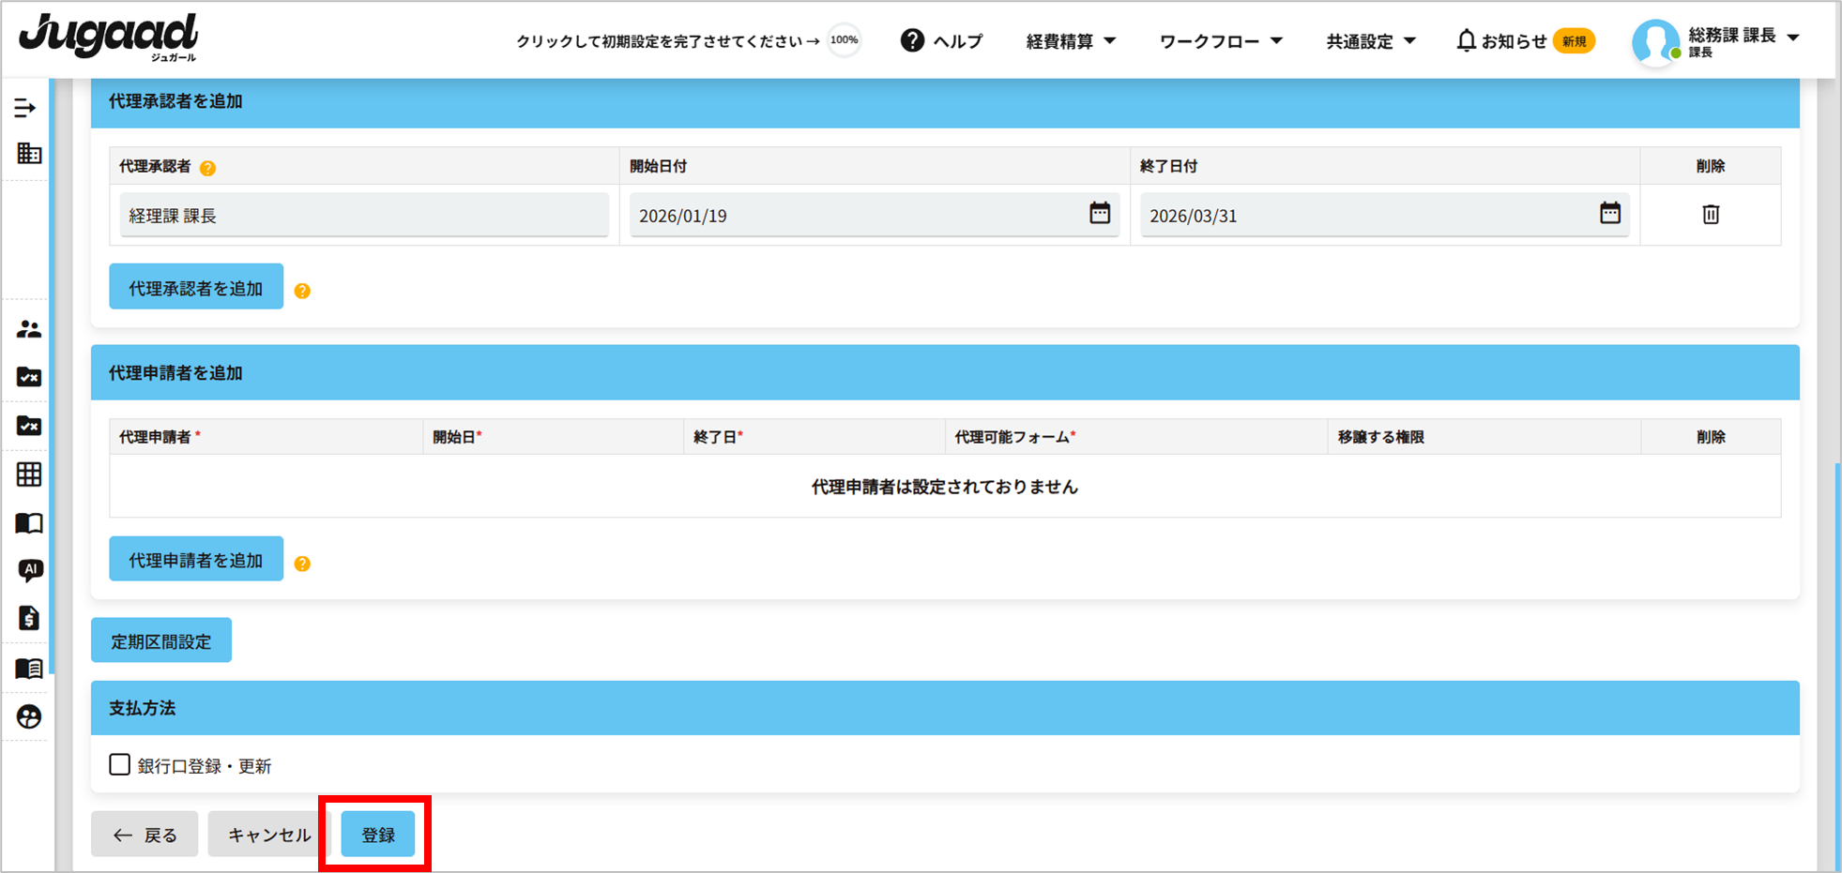Click the help icon beside 代理承認者 column header

(208, 168)
